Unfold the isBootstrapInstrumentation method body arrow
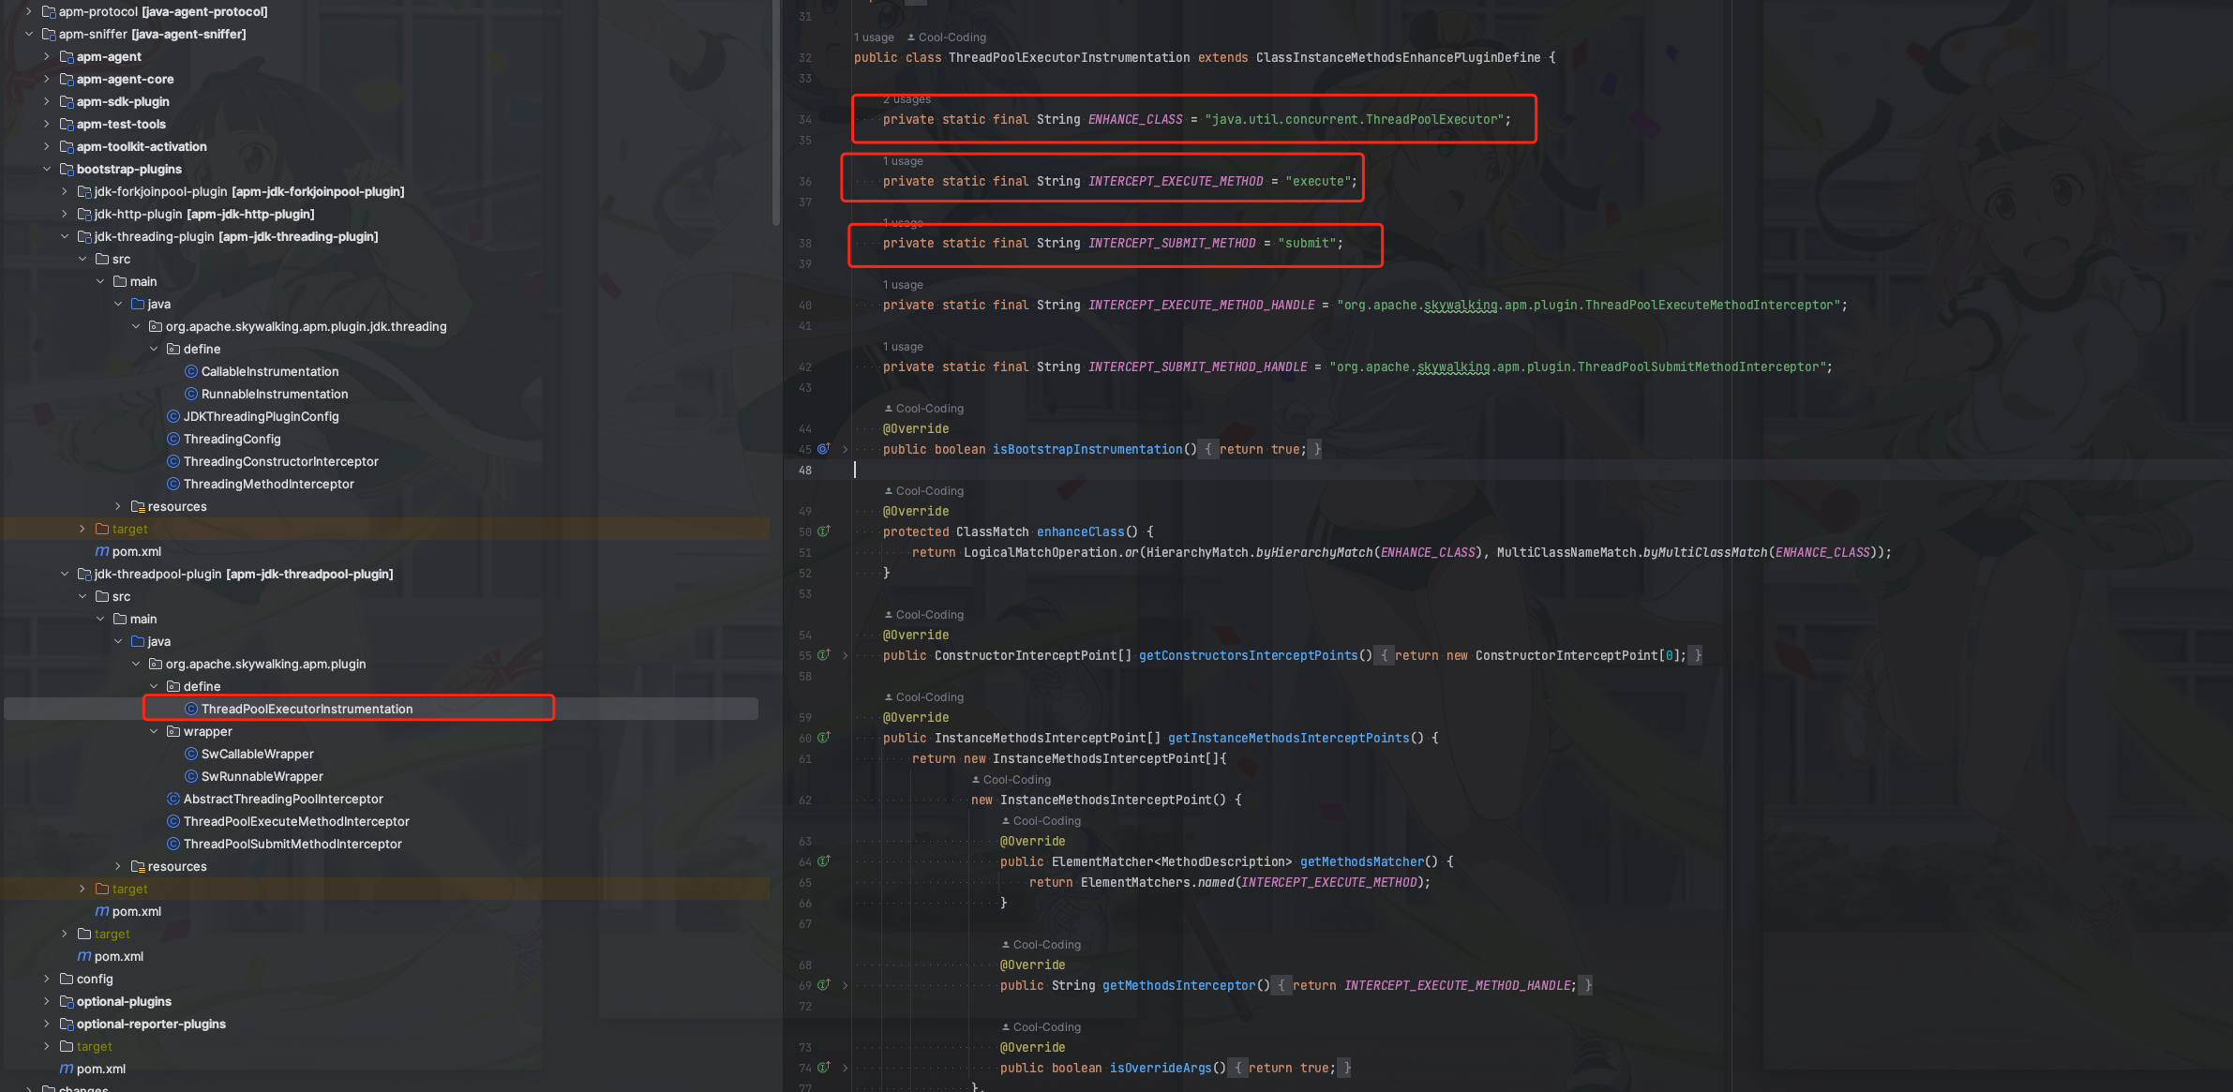The image size is (2233, 1092). pos(845,449)
